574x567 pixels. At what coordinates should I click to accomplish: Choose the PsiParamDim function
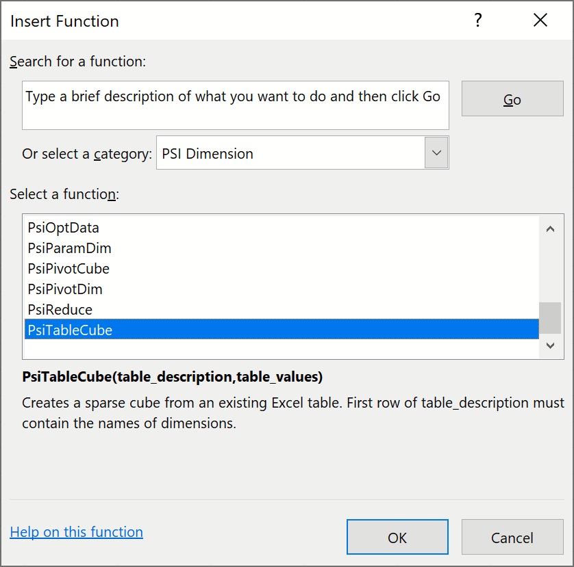tap(69, 248)
